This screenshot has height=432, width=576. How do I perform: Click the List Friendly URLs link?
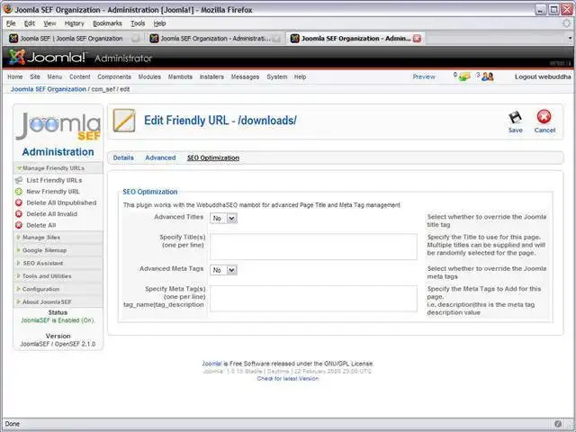(x=54, y=180)
